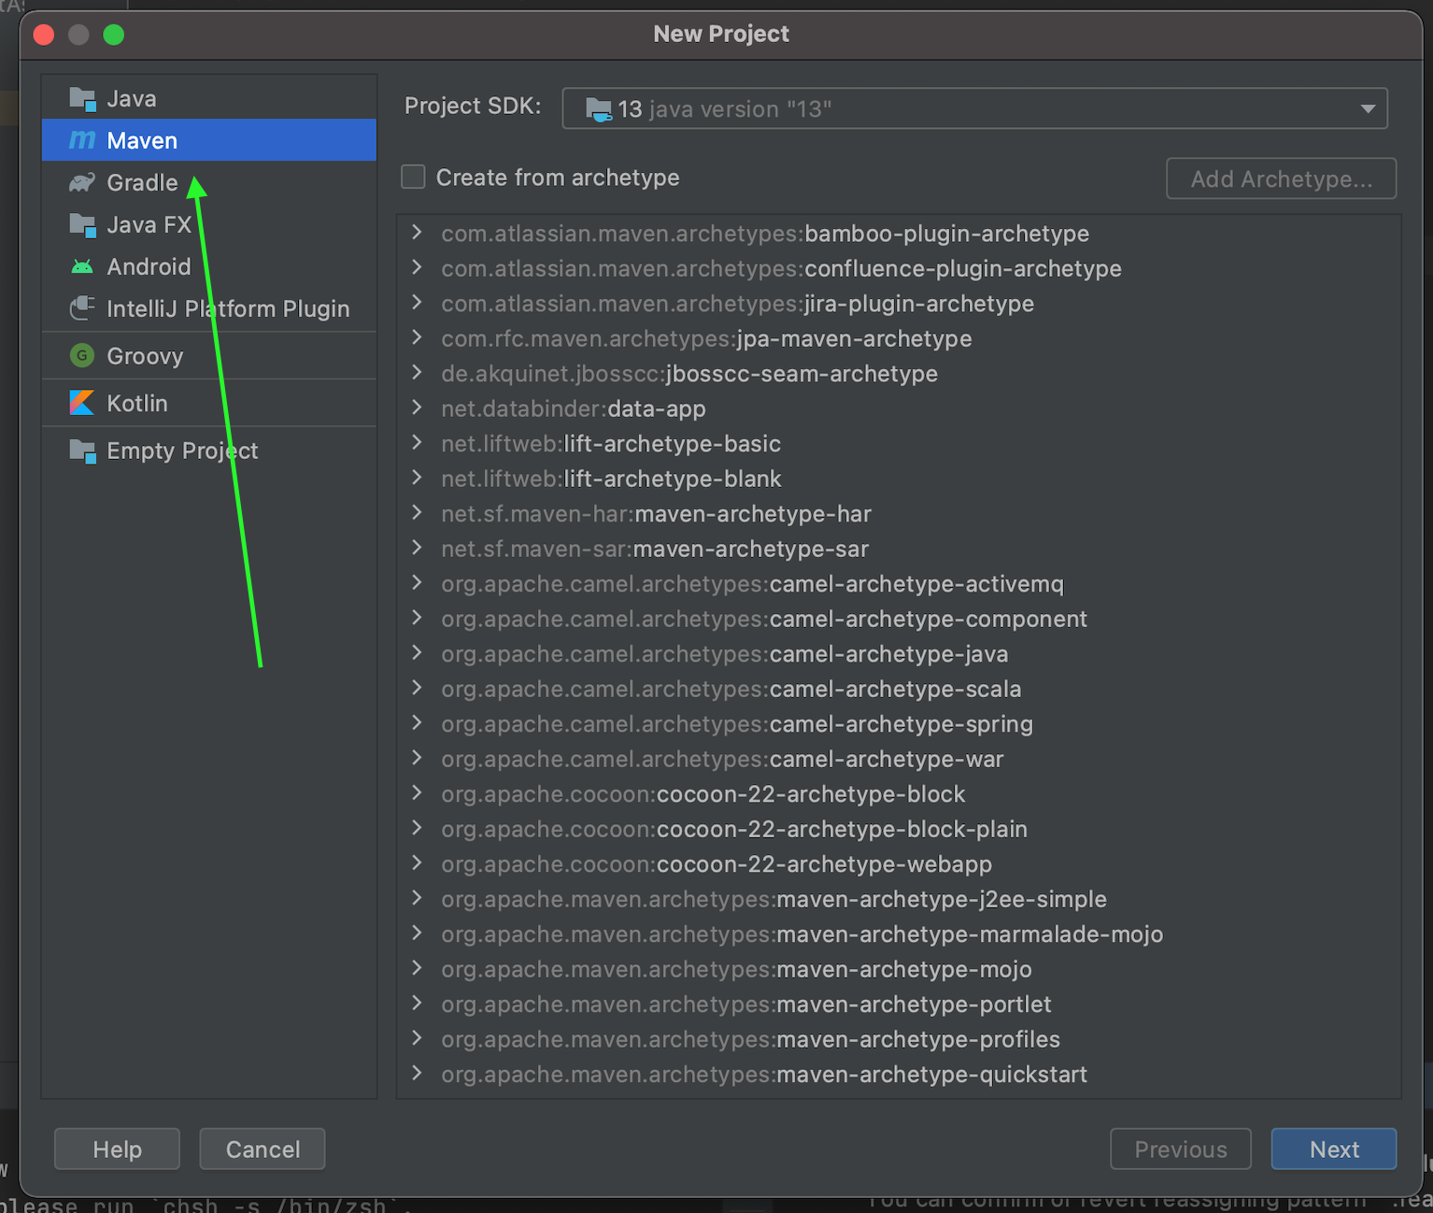
Task: Expand the bamboo-plugin-archetype entry
Action: click(417, 233)
